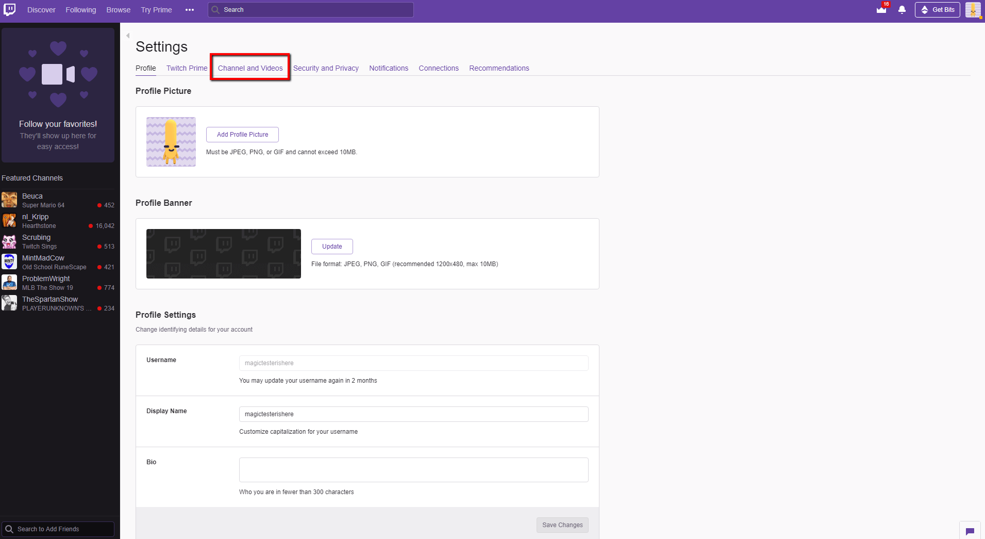Expand the Beuca featured channel thumbnail

9,200
